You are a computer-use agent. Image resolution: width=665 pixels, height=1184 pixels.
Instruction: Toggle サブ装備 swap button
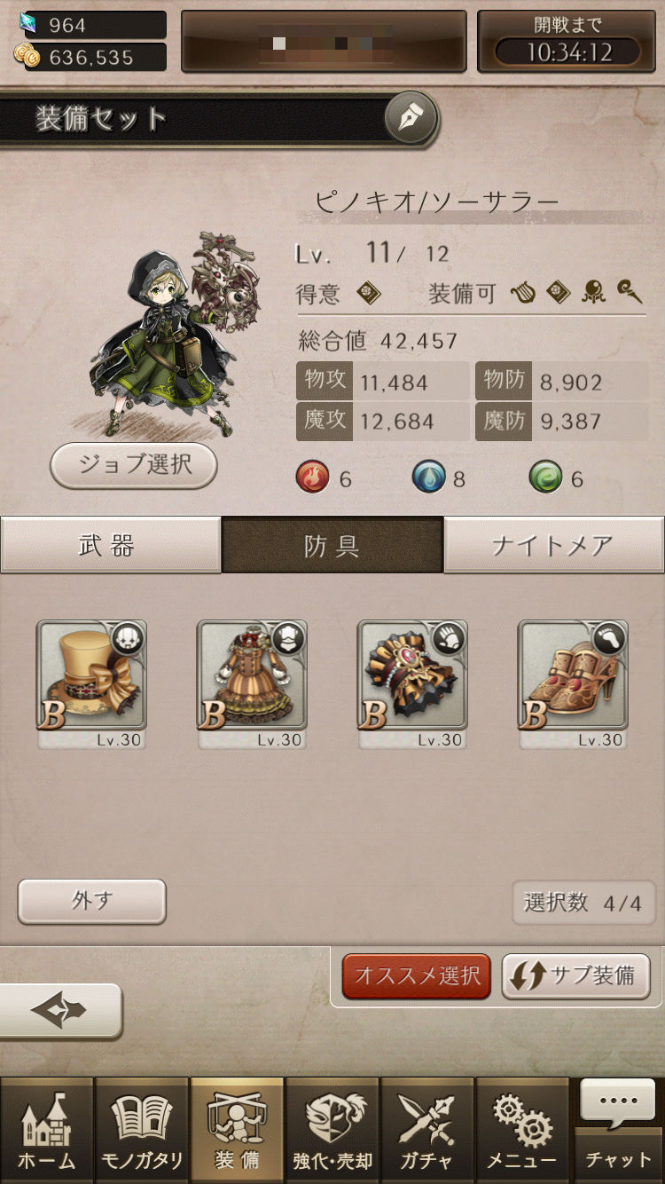[x=576, y=976]
